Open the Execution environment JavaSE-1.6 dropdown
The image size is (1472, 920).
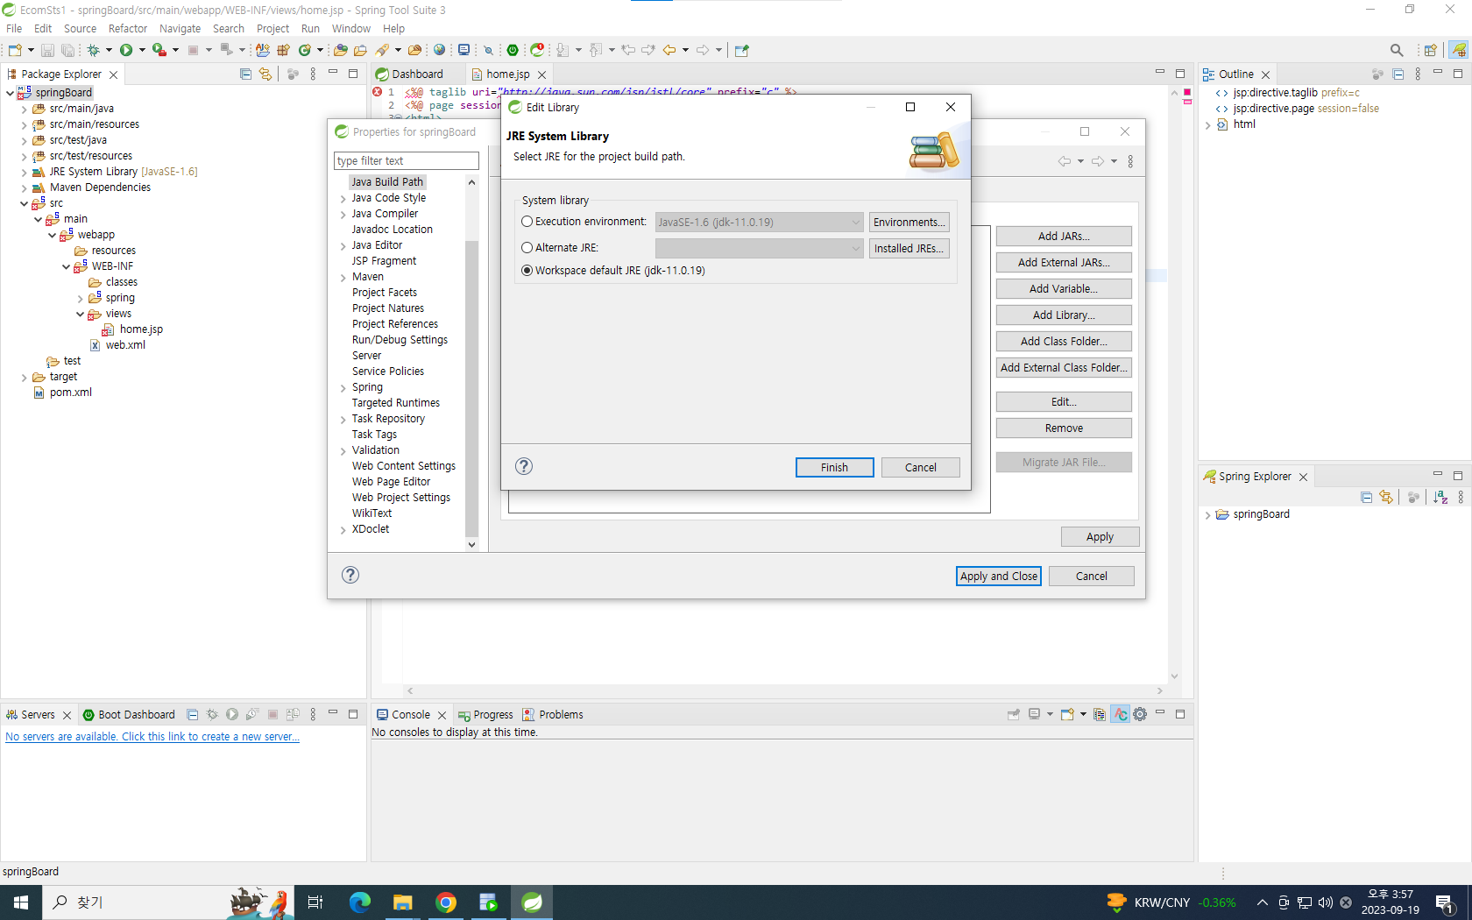pos(760,223)
